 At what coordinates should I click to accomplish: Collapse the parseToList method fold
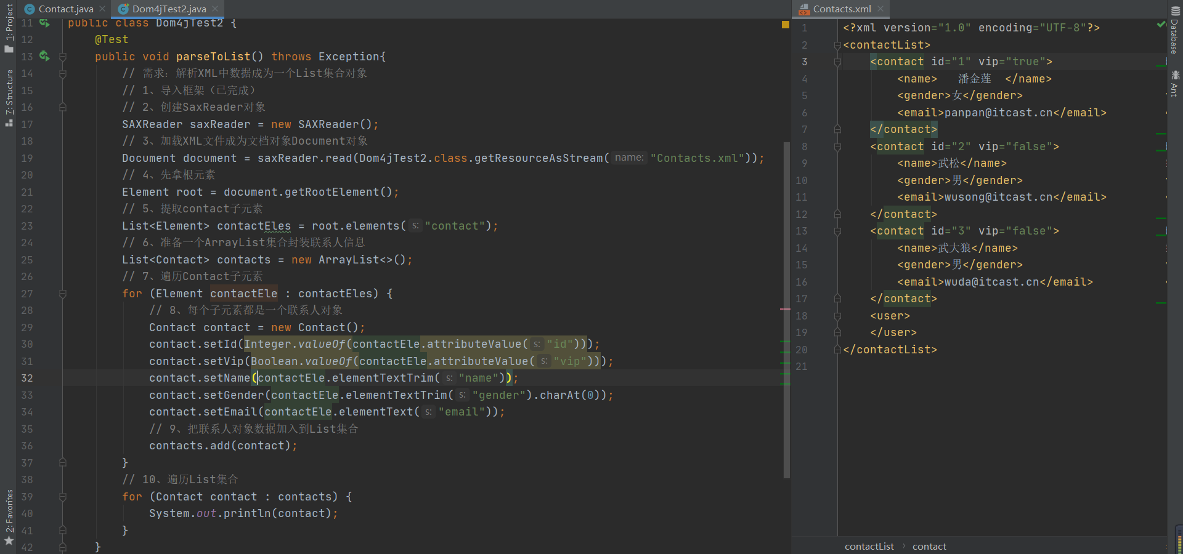63,57
